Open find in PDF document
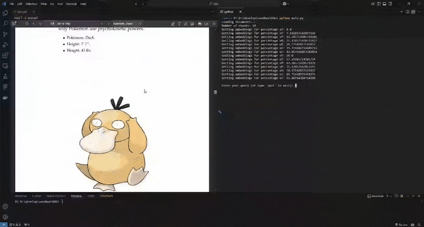This screenshot has width=424, height=227. (x=27, y=24)
